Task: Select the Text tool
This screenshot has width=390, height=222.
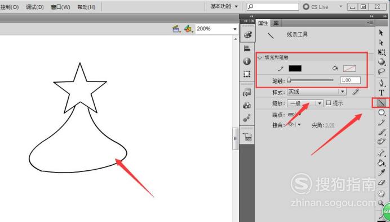Action: click(382, 93)
